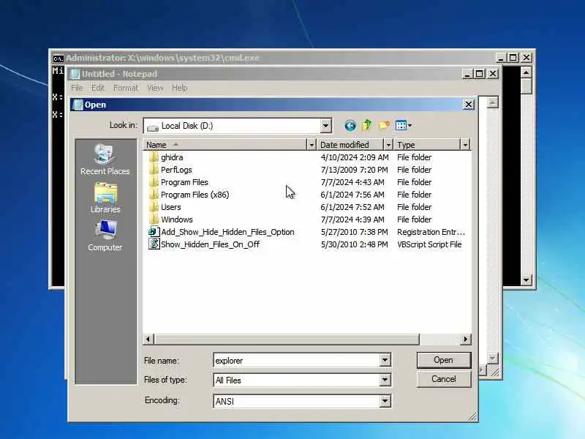
Task: Open the Name column filter dropdown
Action: pyautogui.click(x=312, y=145)
